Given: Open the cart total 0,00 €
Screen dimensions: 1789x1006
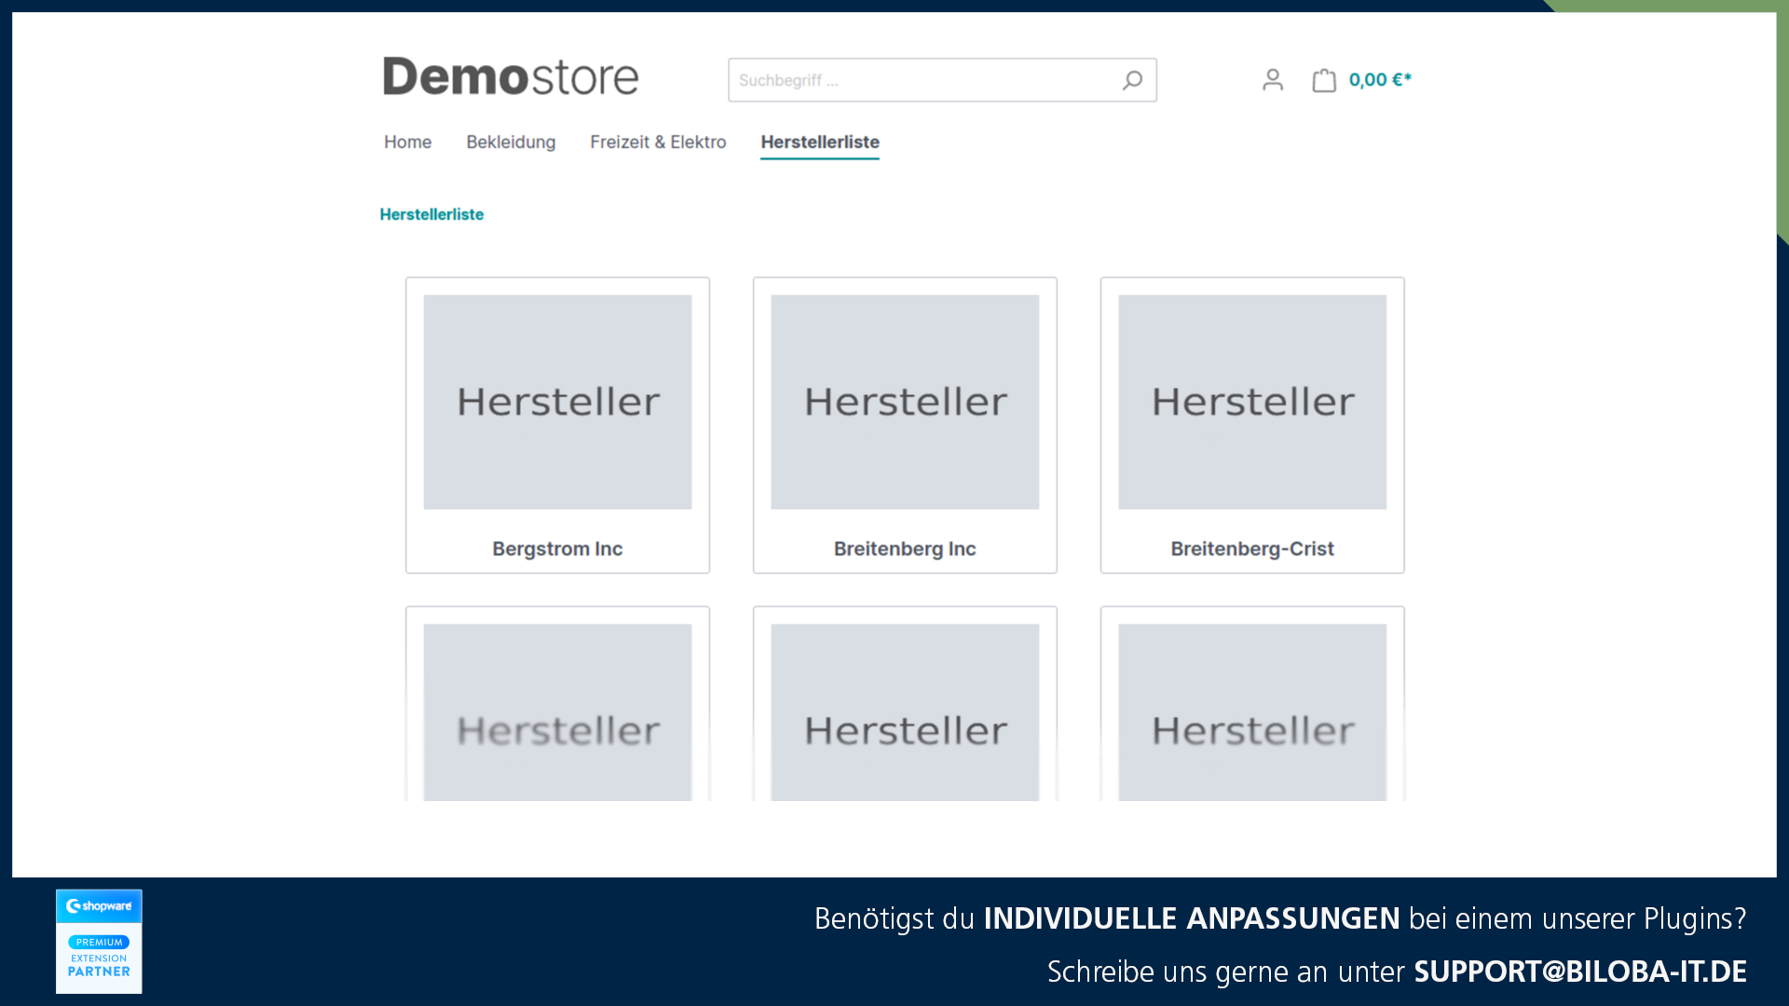Looking at the screenshot, I should point(1380,80).
